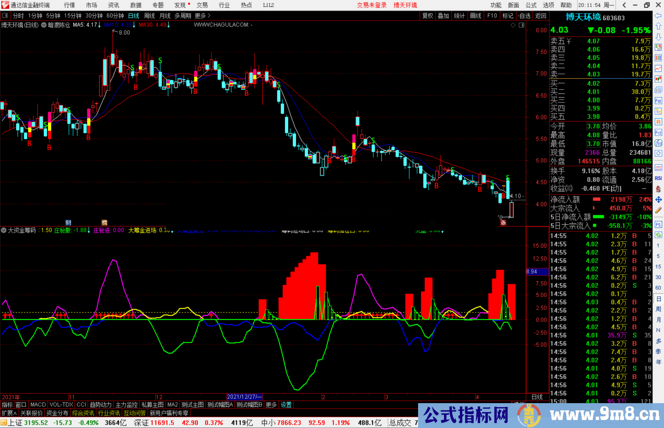Click the red 净流入额 progress bar
This screenshot has height=428, width=664.
pos(596,199)
